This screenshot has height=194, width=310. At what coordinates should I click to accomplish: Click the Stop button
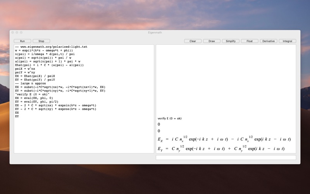[x=41, y=41]
